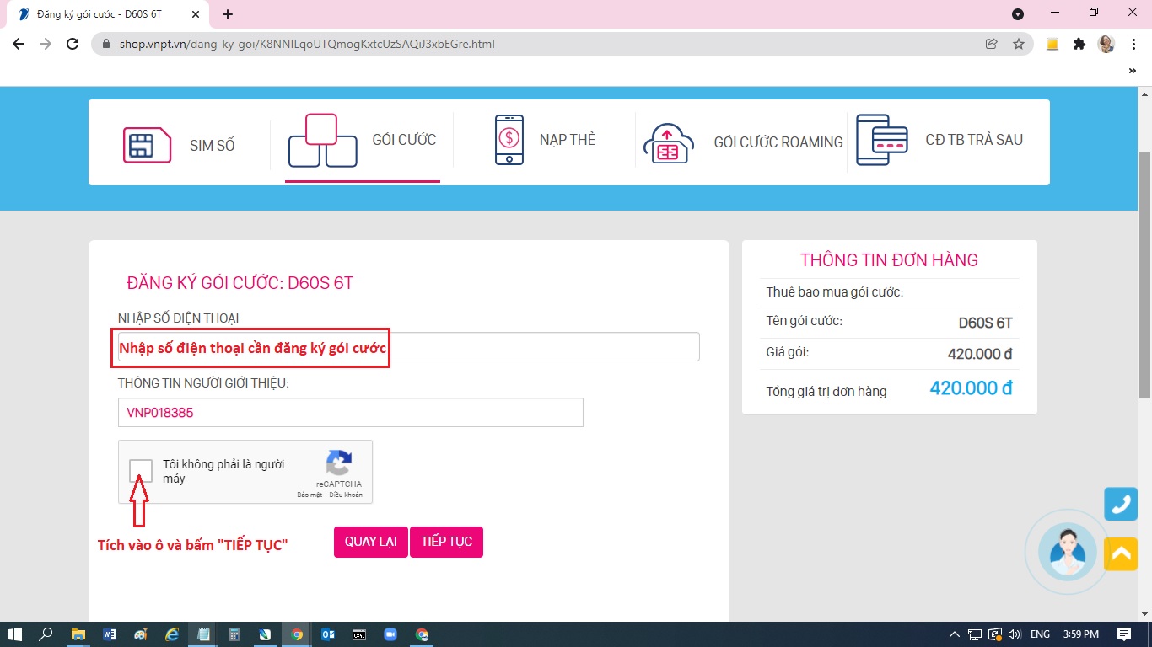Show hidden system tray icons

coord(955,634)
